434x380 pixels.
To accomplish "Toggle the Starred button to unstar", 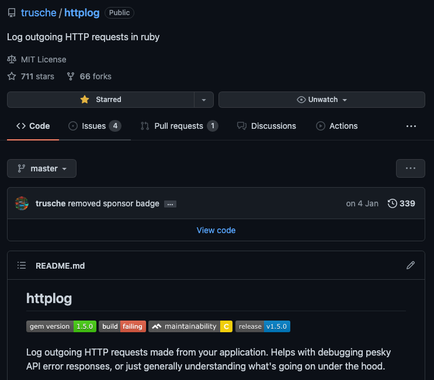I will click(100, 100).
